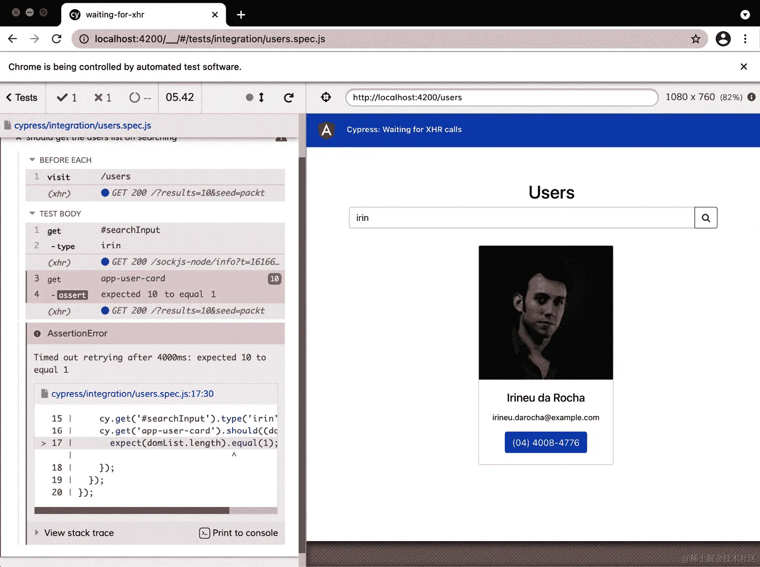
Task: Return to the Tests list
Action: pos(22,98)
